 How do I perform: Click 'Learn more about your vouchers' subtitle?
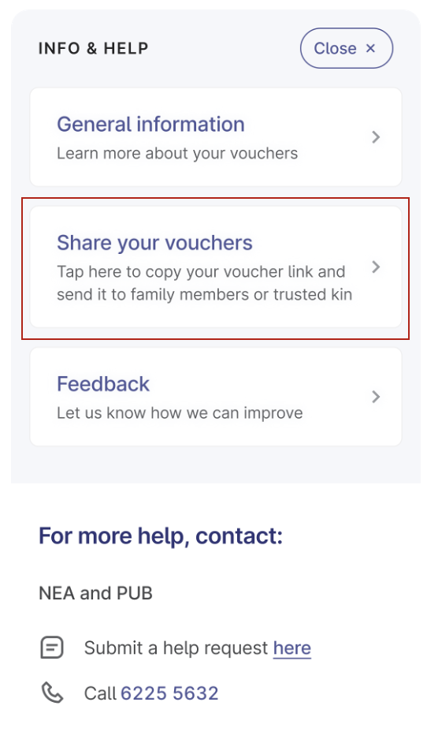coord(177,154)
